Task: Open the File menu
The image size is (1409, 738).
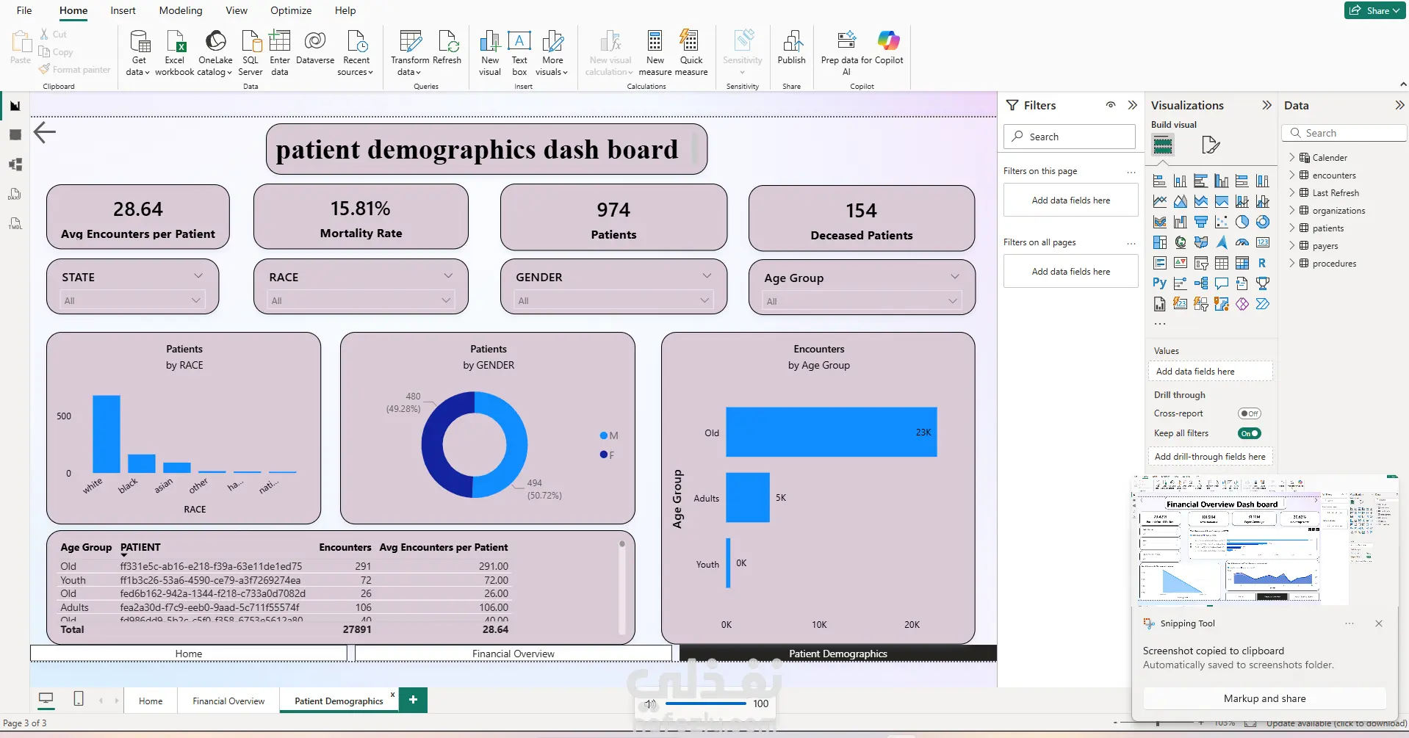Action: click(x=24, y=10)
